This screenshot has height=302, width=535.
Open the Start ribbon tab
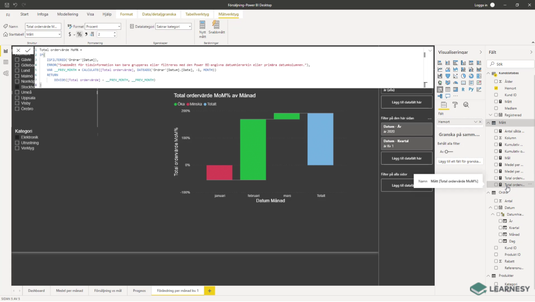click(x=24, y=14)
